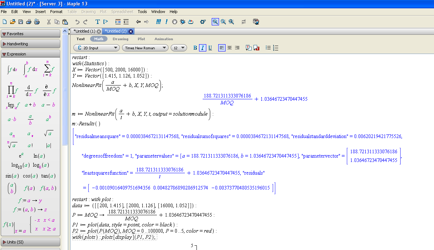The height and width of the screenshot is (250, 434).
Task: Redo the last action
Action: coord(85,22)
